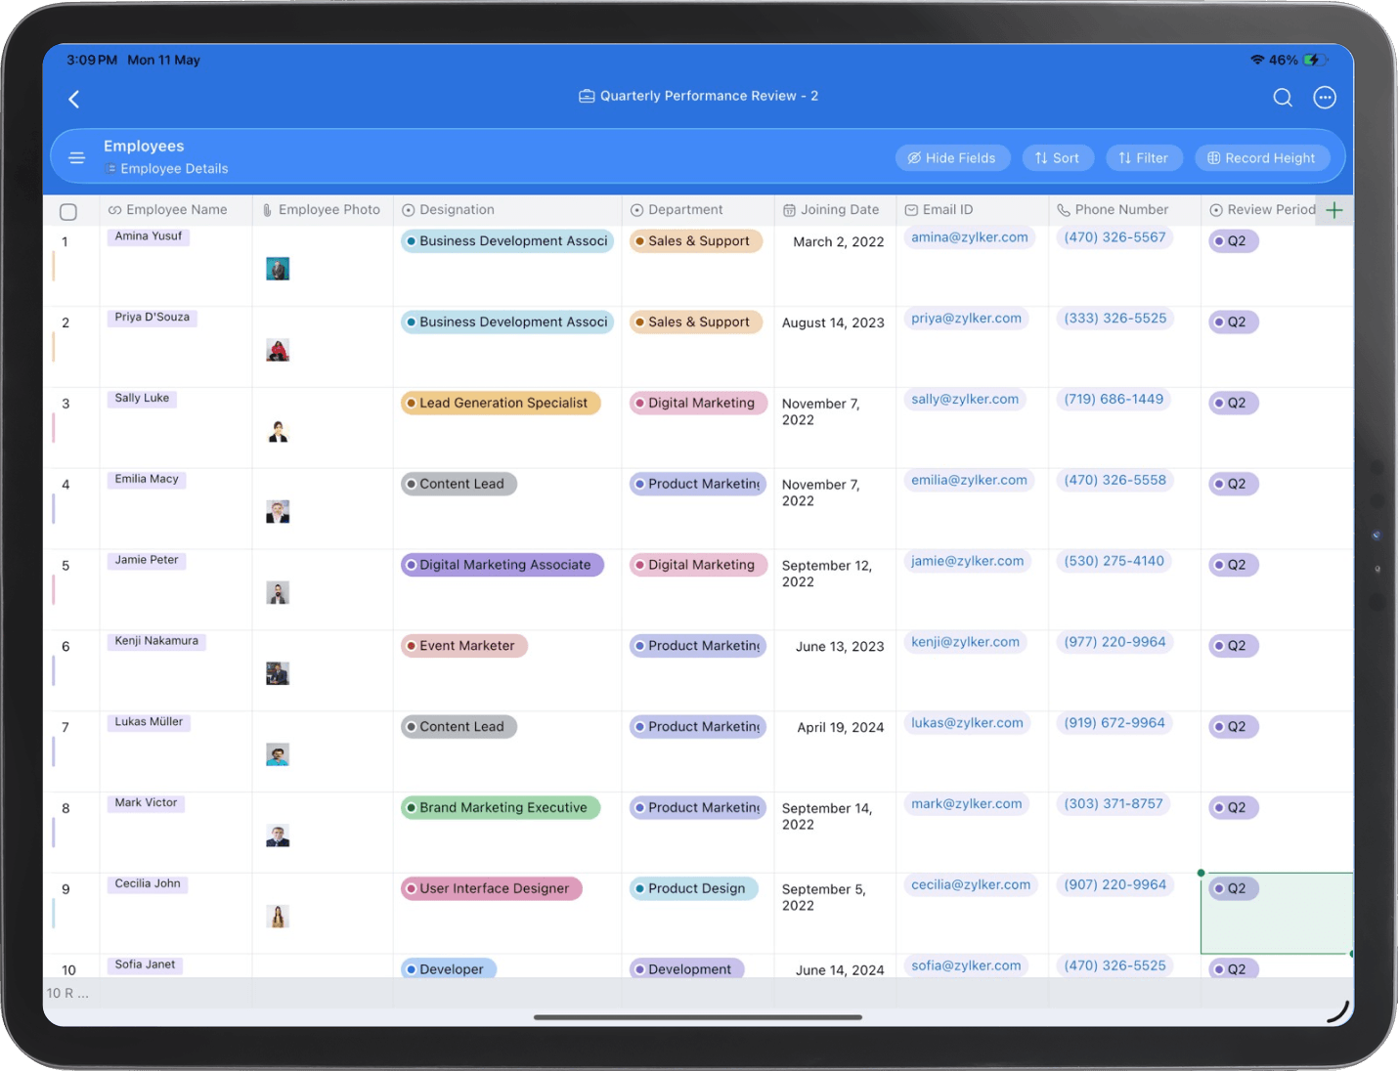Viewport: 1398px width, 1071px height.
Task: Open Cecilia John's employee photo
Action: click(278, 917)
